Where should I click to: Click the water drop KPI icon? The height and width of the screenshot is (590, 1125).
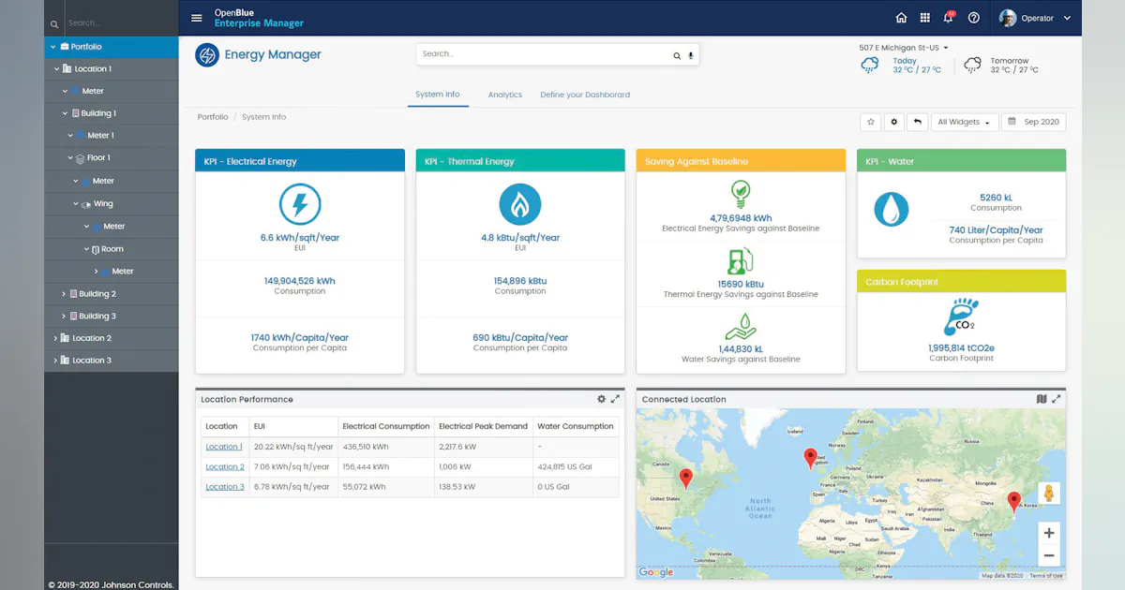click(892, 209)
